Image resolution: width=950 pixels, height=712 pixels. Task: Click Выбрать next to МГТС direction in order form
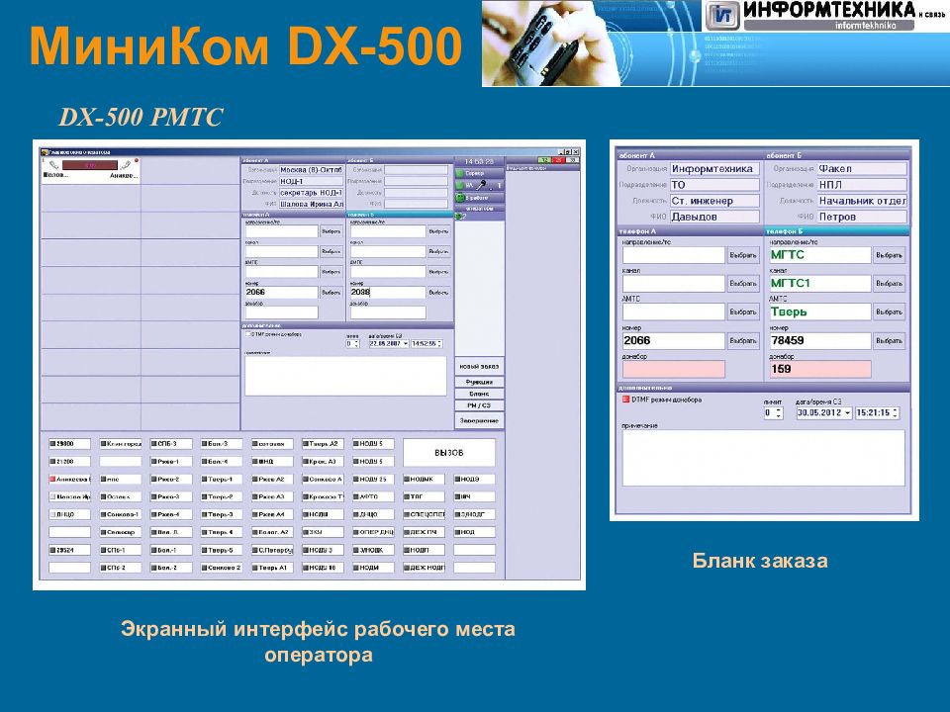pos(889,255)
